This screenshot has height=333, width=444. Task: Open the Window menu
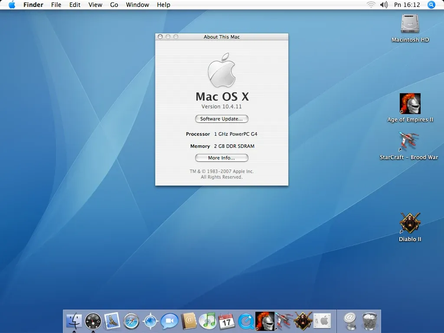click(x=137, y=5)
